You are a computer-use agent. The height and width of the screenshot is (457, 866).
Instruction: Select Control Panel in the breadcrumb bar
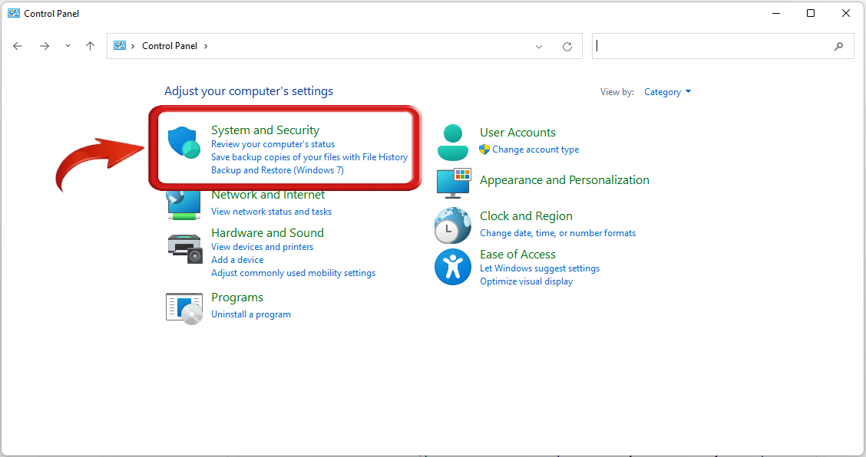170,45
